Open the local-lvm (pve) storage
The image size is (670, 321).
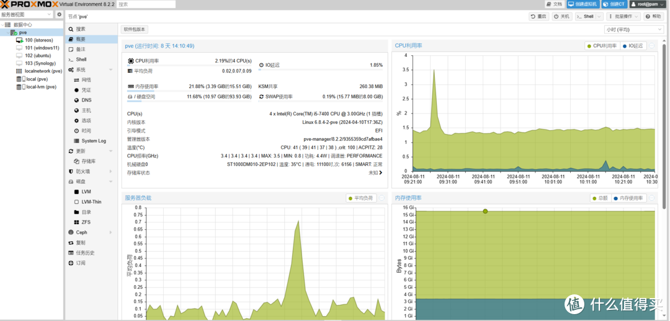(x=41, y=87)
